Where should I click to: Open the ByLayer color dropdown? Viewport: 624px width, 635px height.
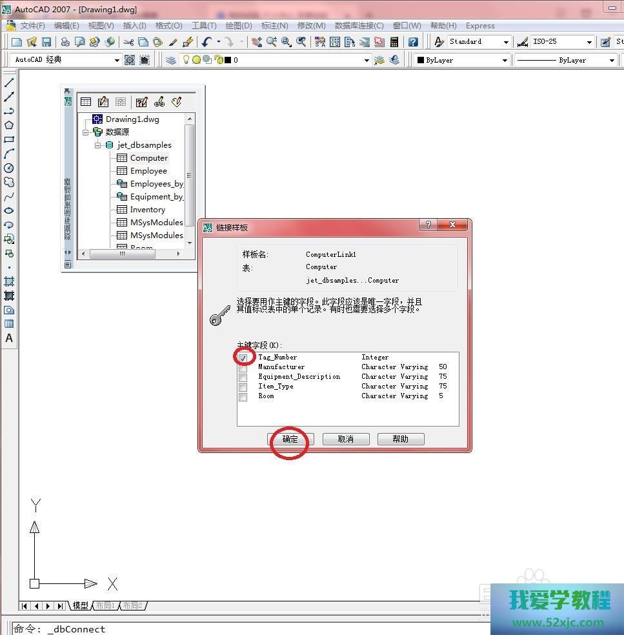point(505,60)
